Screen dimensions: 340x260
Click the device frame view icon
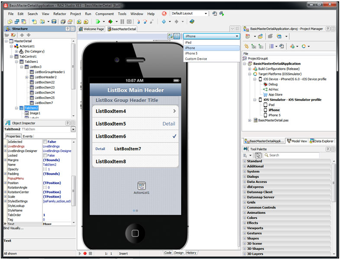coord(177,36)
